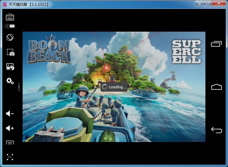Click the Loading spinner indicator
Screen dimensions: 228x167
105,87
